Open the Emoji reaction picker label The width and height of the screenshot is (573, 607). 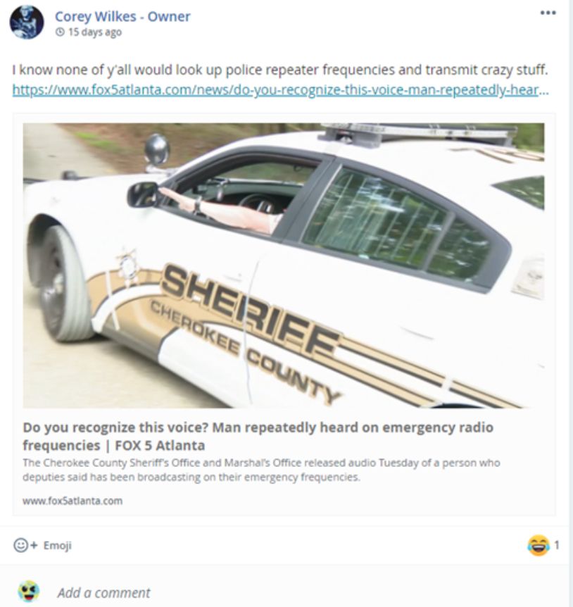tap(57, 546)
